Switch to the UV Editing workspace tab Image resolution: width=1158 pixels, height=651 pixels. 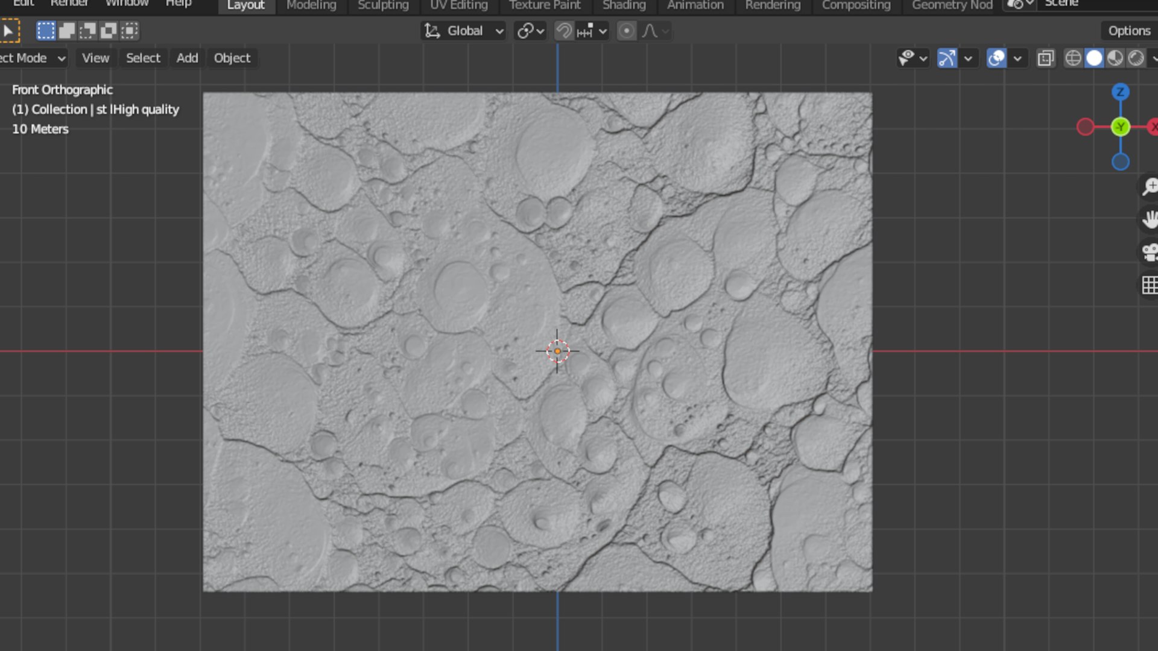(459, 5)
